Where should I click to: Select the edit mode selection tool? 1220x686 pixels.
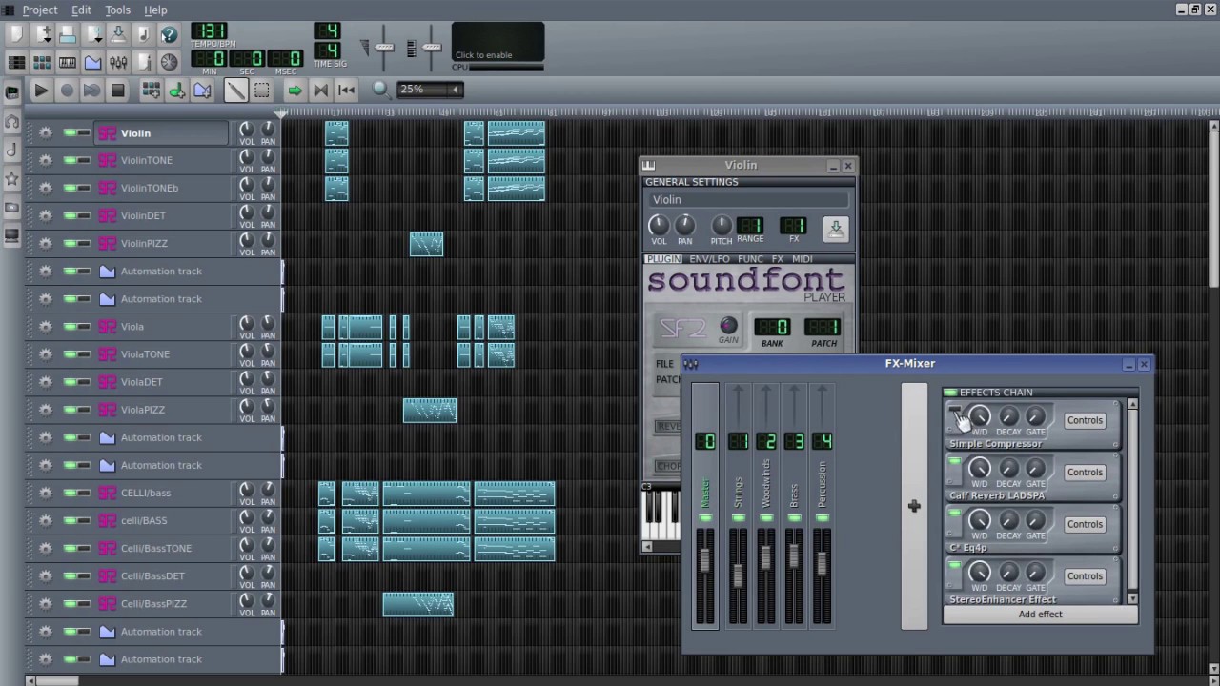pyautogui.click(x=261, y=91)
